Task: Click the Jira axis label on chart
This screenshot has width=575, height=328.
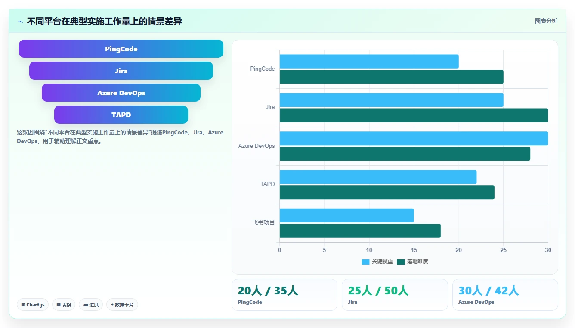Action: pos(270,107)
